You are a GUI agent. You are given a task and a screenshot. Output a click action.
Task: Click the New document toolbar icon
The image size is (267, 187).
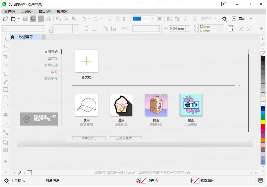point(6,18)
